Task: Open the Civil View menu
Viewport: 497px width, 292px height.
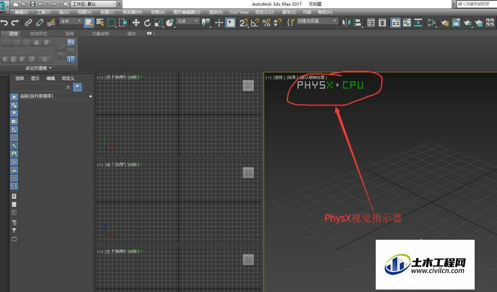Action: pos(239,12)
